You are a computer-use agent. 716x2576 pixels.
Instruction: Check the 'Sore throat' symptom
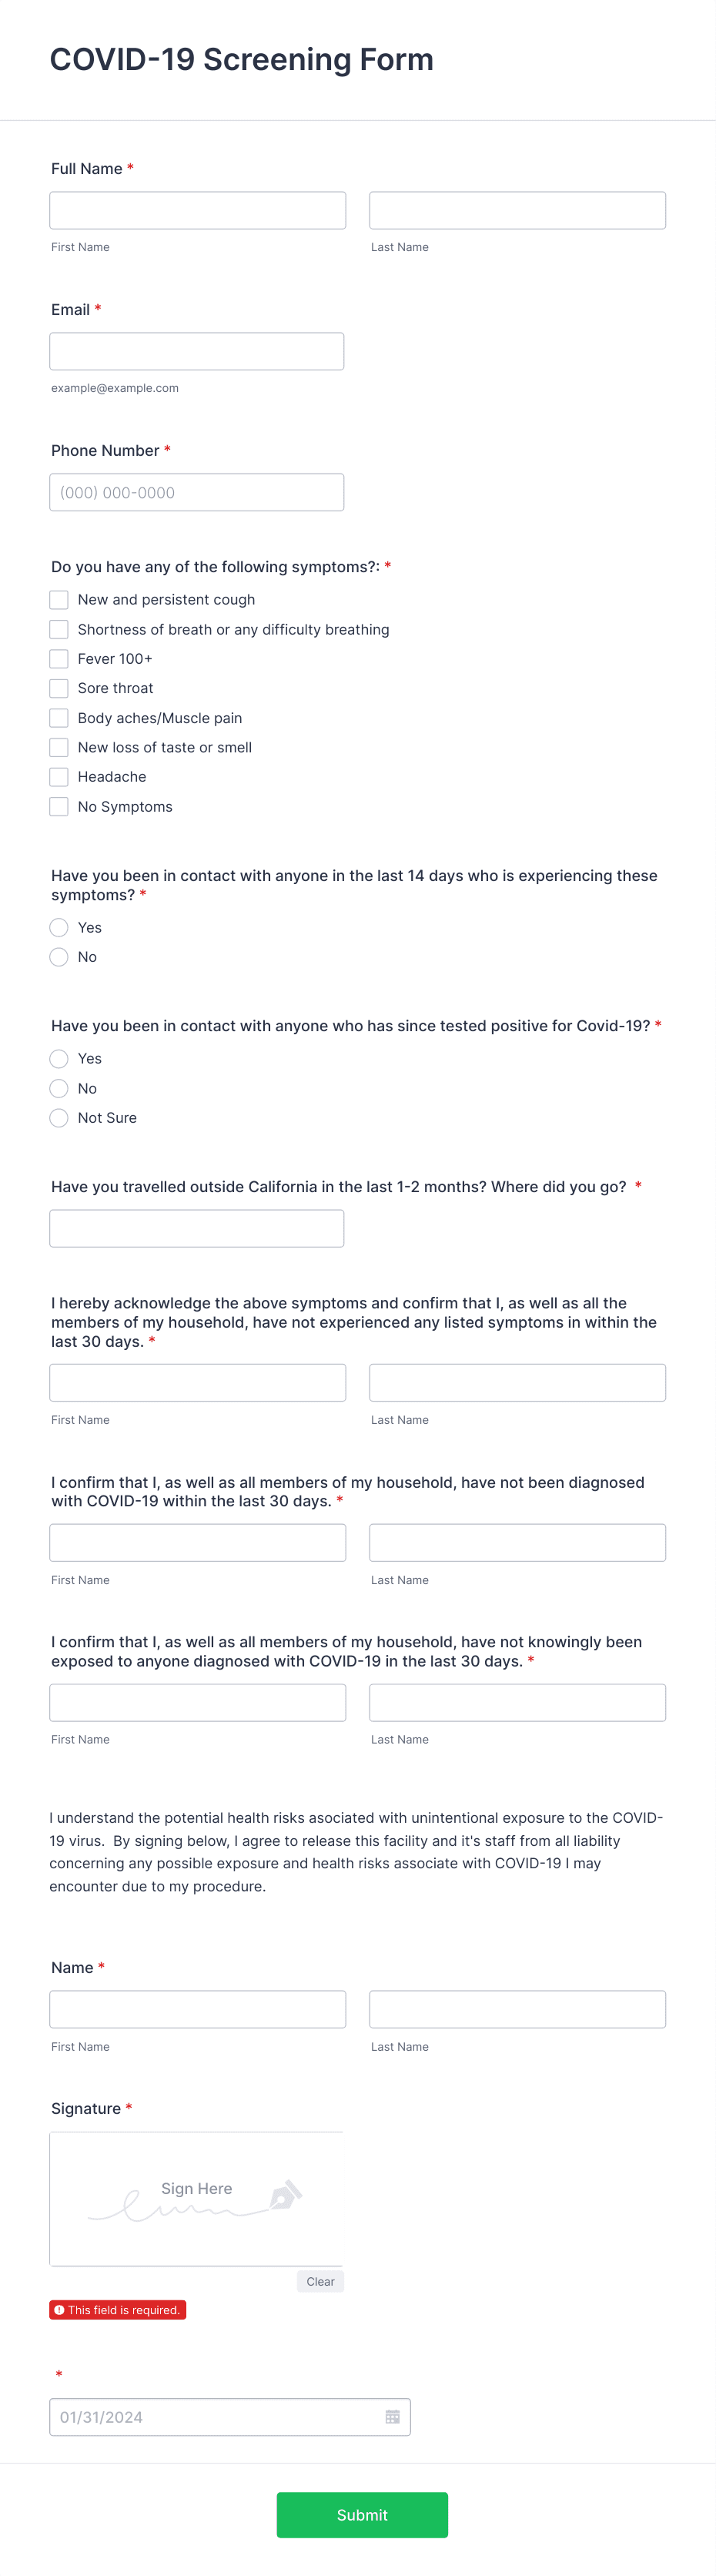[x=59, y=688]
